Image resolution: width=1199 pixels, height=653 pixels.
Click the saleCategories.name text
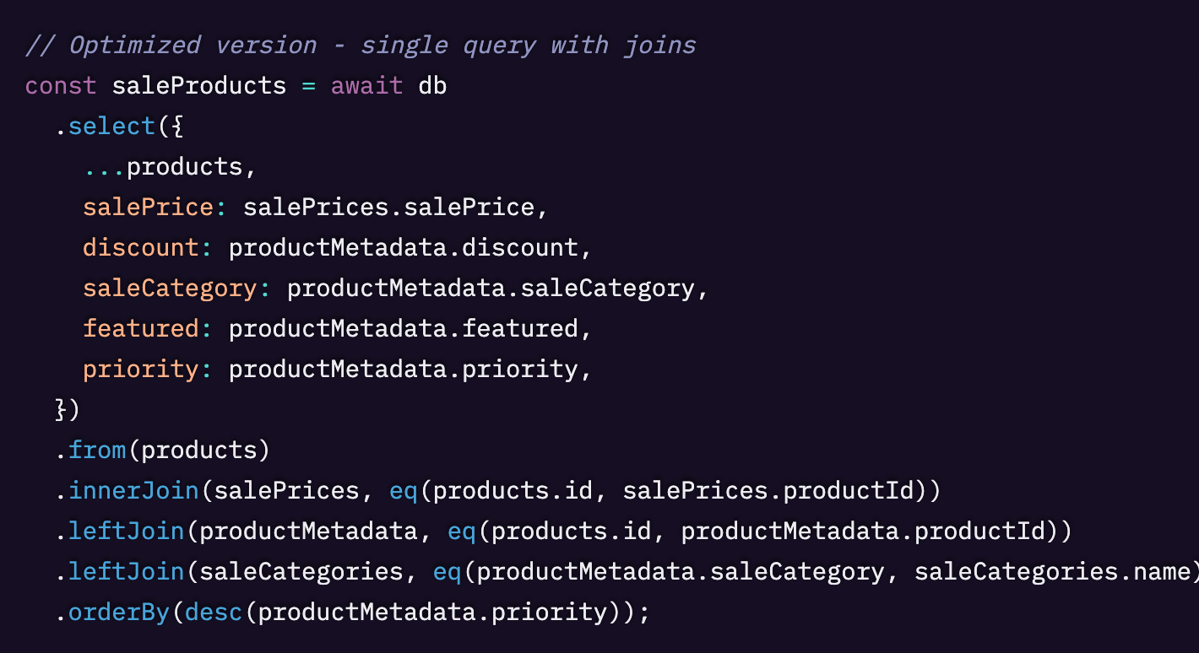tap(1051, 571)
